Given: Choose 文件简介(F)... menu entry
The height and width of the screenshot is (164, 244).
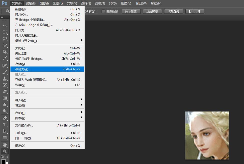Looking at the screenshot, I should click(x=47, y=125).
